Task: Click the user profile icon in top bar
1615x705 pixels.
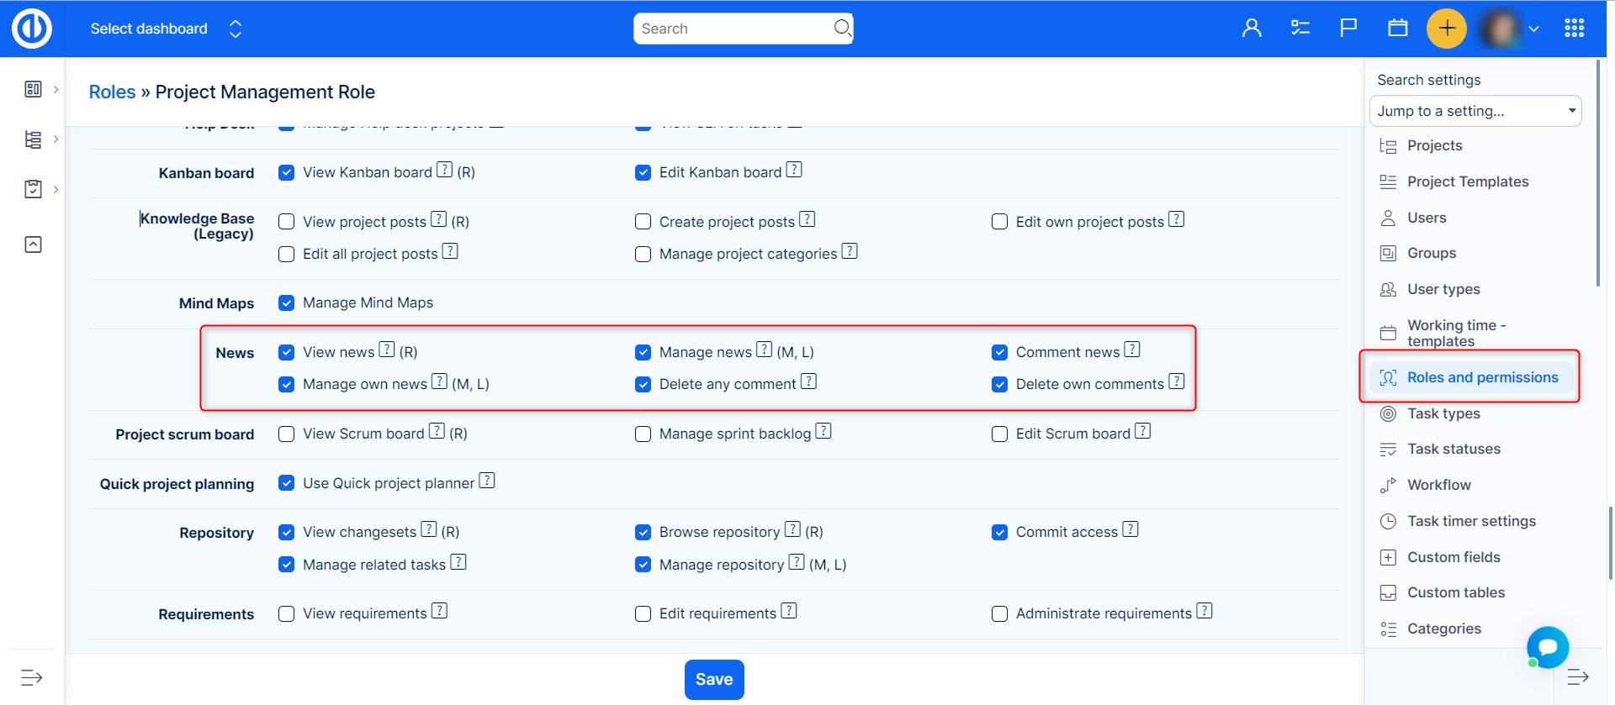Action: [x=1252, y=29]
